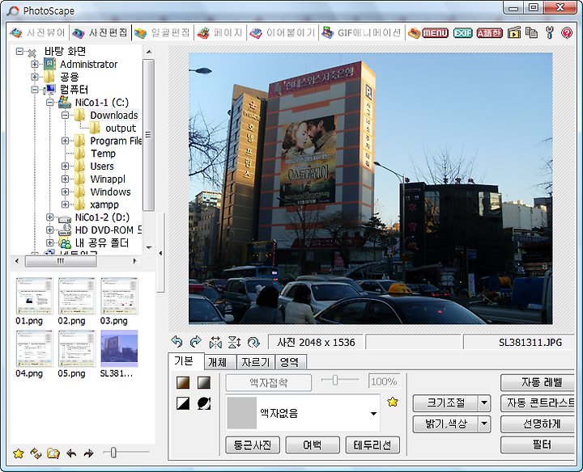Expand the Administrator tree node
Viewport: 583px width, 472px height.
click(x=35, y=64)
